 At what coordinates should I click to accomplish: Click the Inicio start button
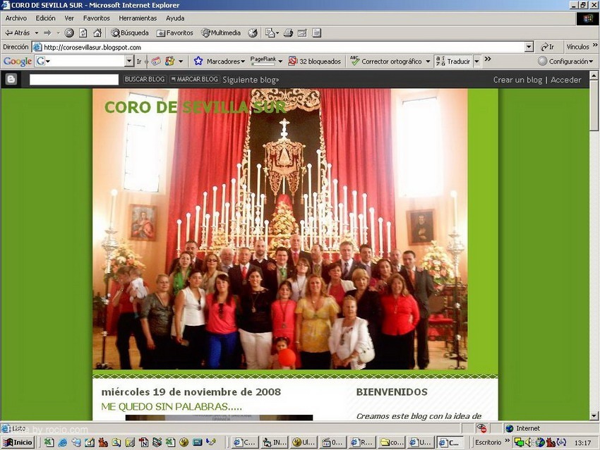[18, 442]
